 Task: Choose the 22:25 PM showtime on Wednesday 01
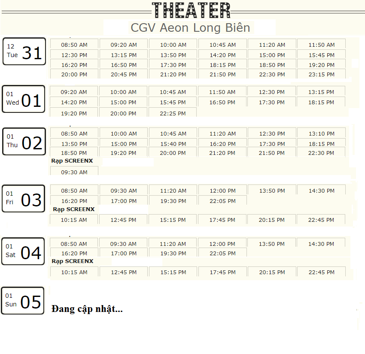click(173, 112)
